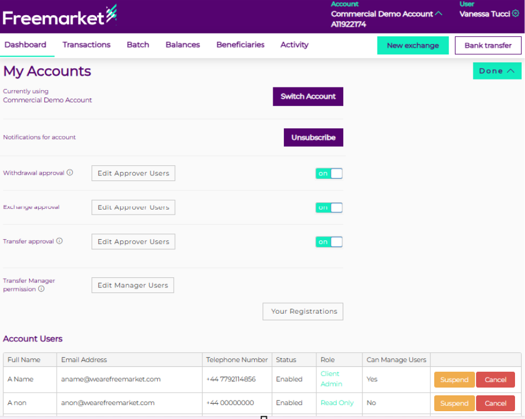
Task: Open user settings gear icon
Action: point(515,13)
